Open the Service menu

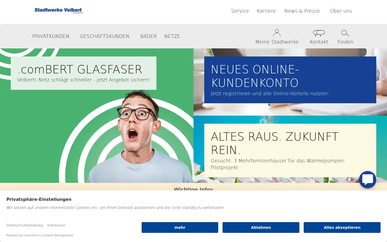click(240, 11)
